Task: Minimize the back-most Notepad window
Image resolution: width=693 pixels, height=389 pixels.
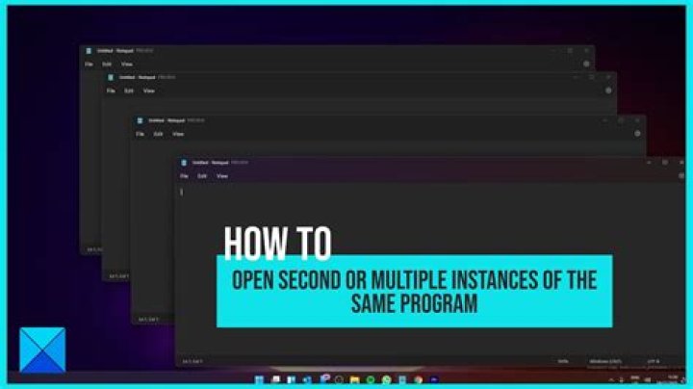Action: [552, 51]
